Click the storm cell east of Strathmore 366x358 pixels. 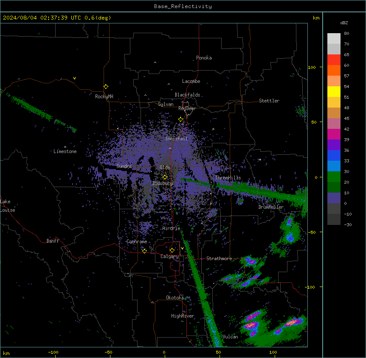coord(251,261)
